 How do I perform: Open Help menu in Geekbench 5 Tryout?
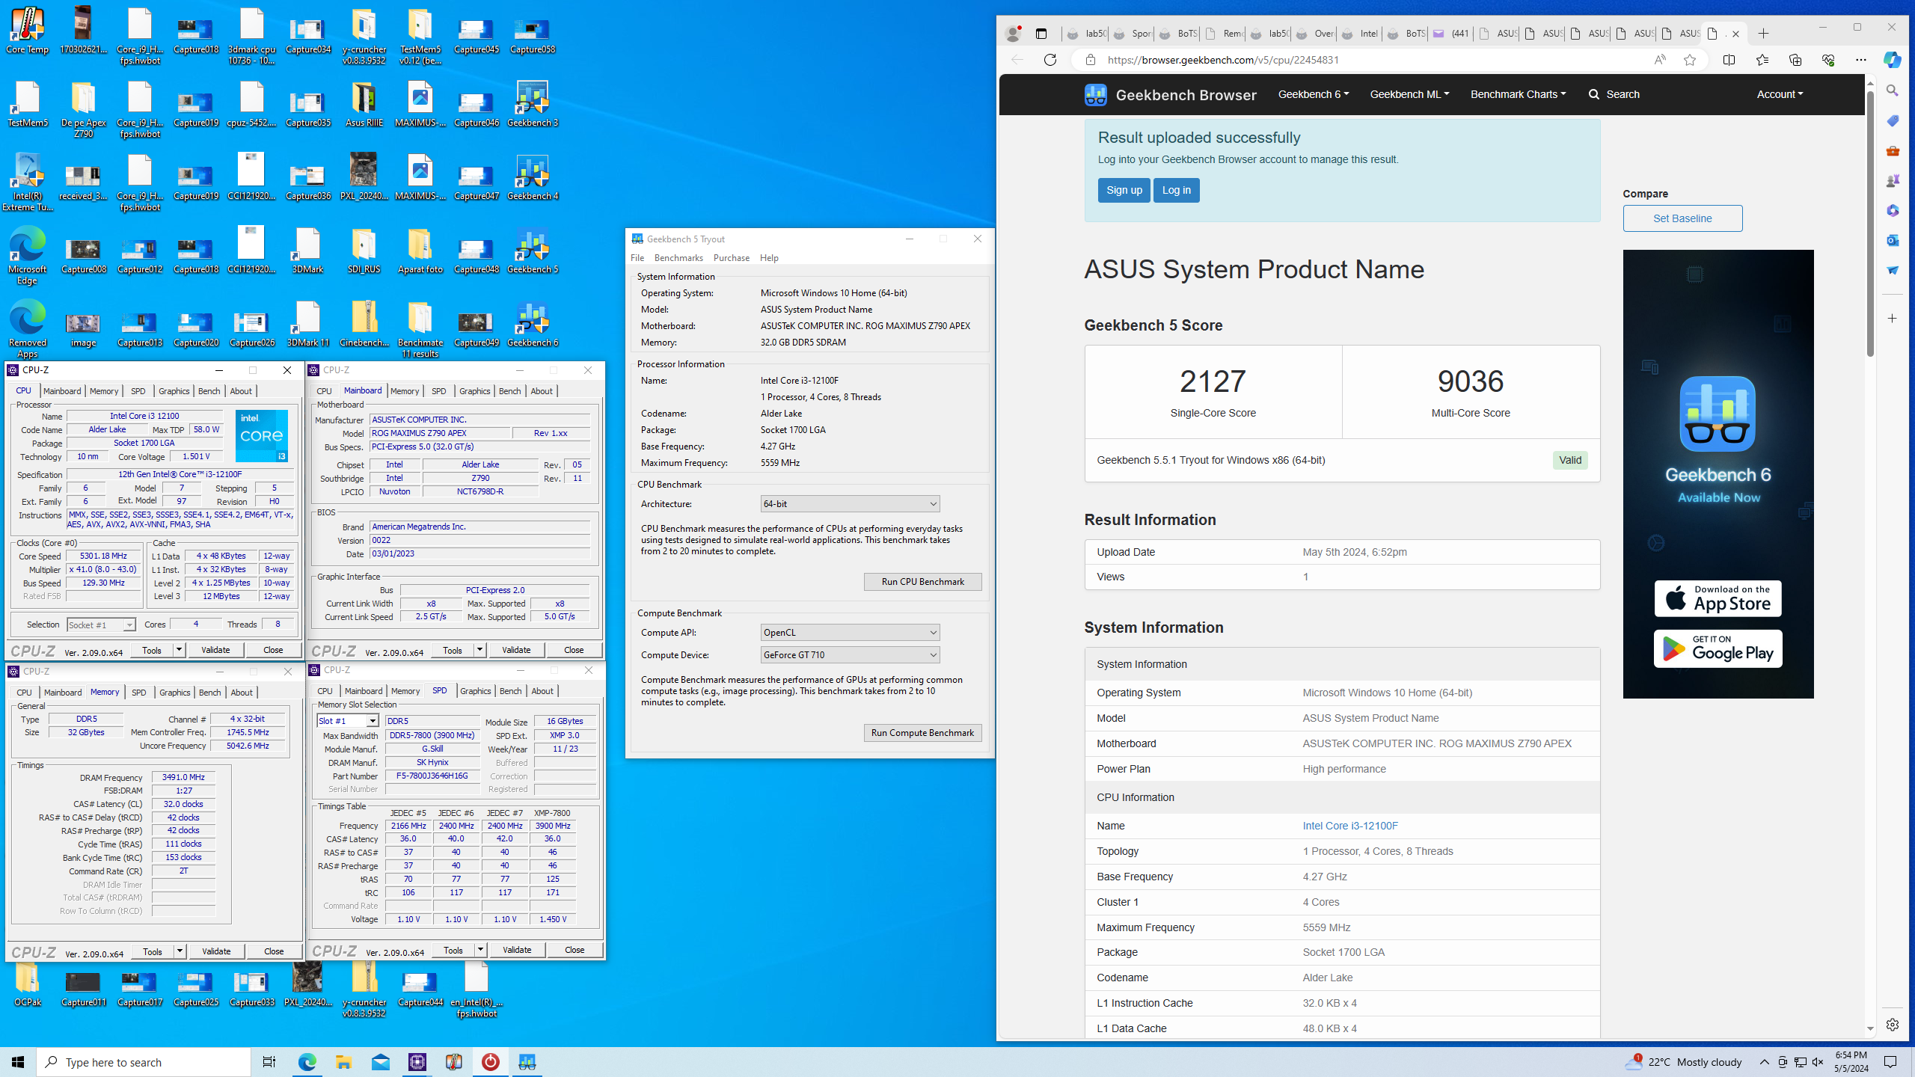coord(769,258)
